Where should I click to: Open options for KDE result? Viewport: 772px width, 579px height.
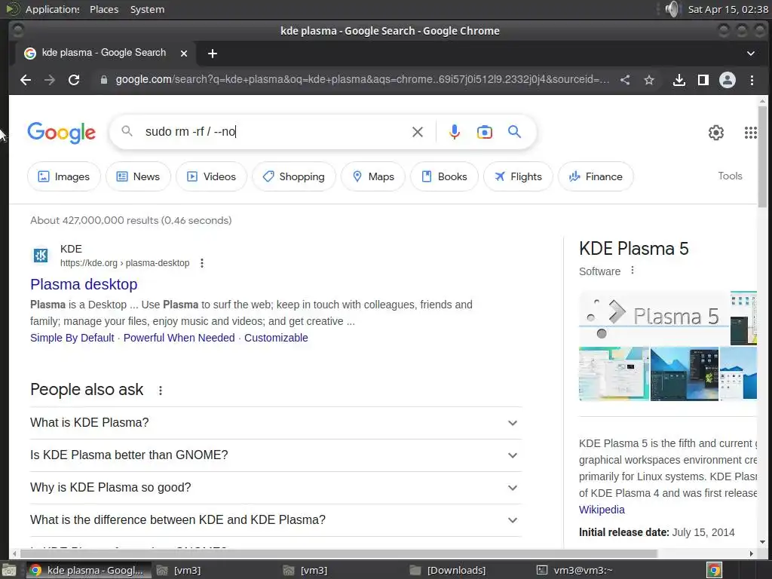point(202,263)
